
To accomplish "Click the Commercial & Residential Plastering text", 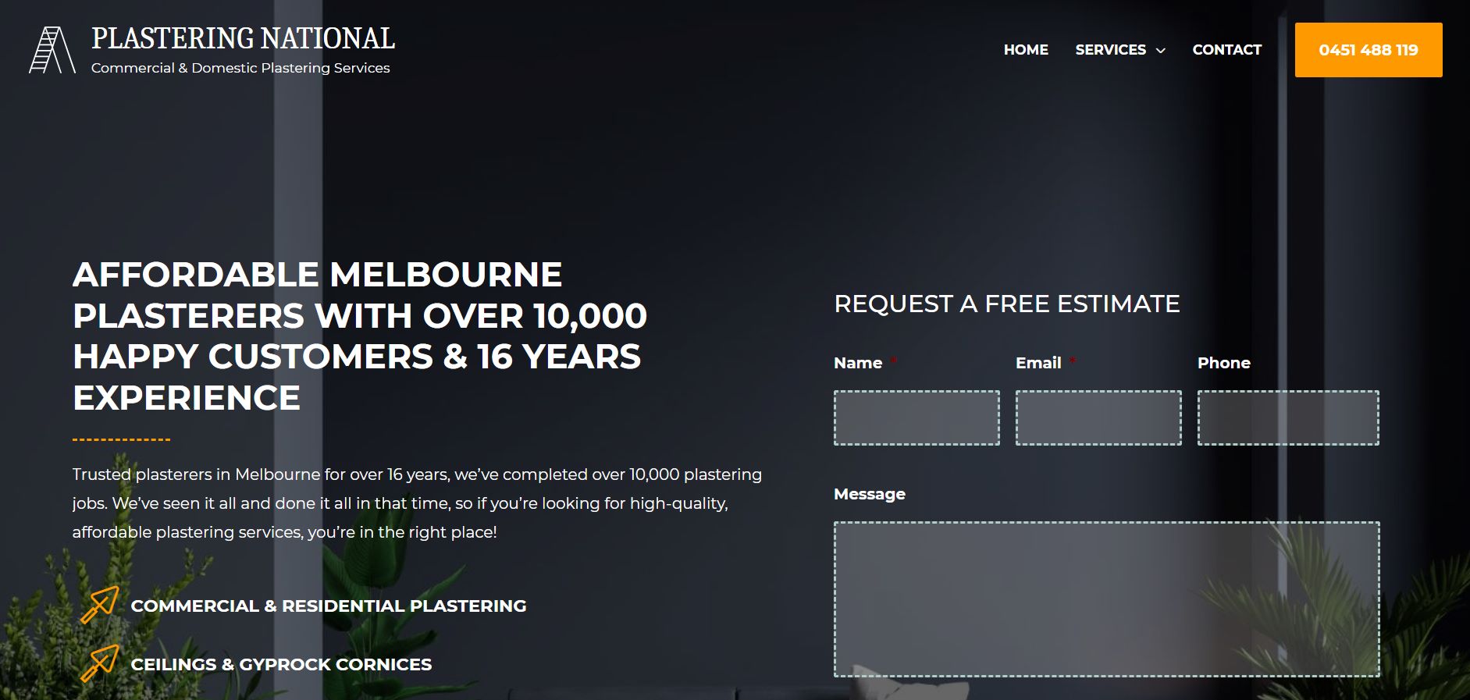I will [x=329, y=606].
